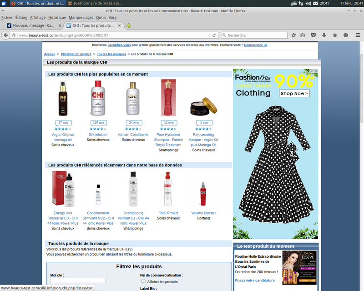The image size is (364, 291).
Task: Click the 'Commencez ici' link
Action: point(255,45)
